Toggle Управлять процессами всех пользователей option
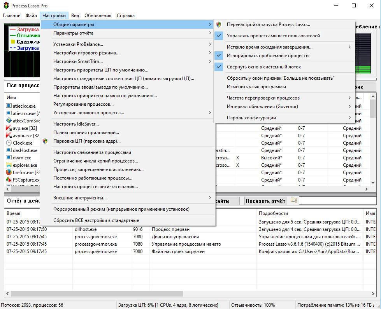Screen dimensions: 381x309 (284, 36)
